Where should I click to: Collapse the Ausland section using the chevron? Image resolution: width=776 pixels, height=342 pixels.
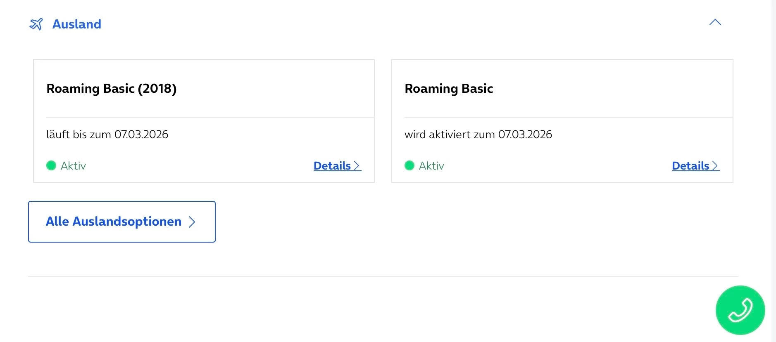click(x=715, y=23)
